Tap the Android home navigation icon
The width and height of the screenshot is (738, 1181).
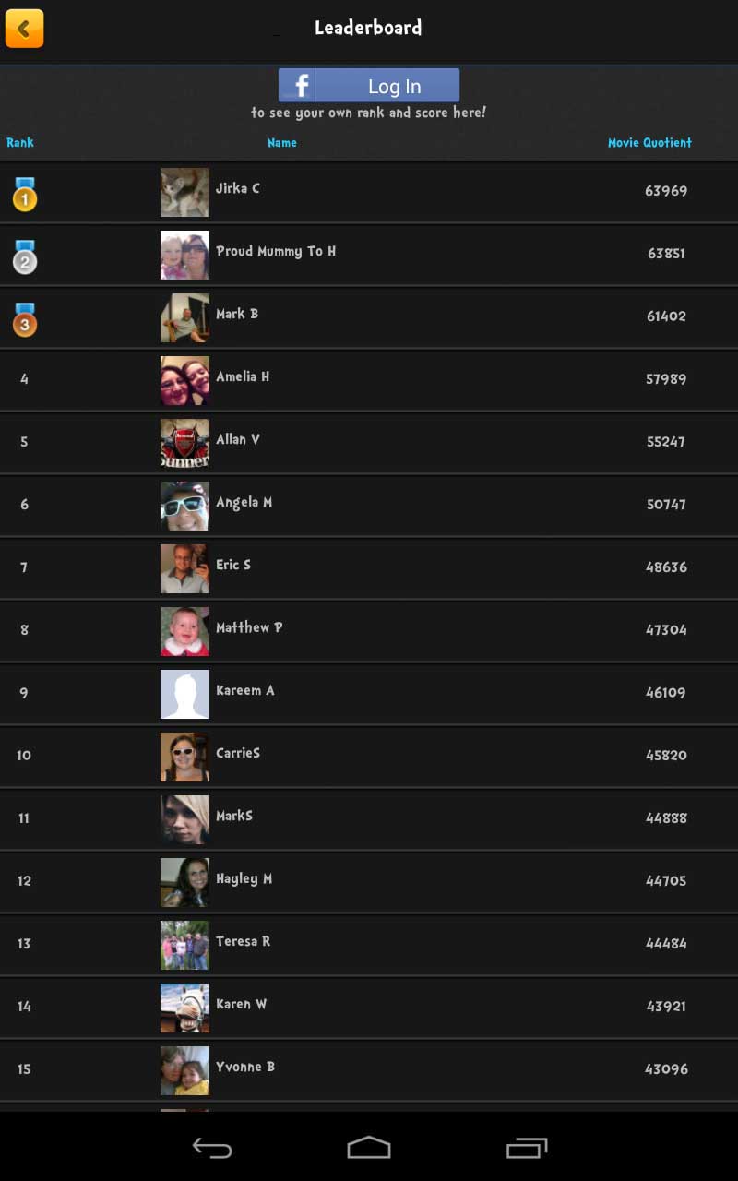[369, 1147]
